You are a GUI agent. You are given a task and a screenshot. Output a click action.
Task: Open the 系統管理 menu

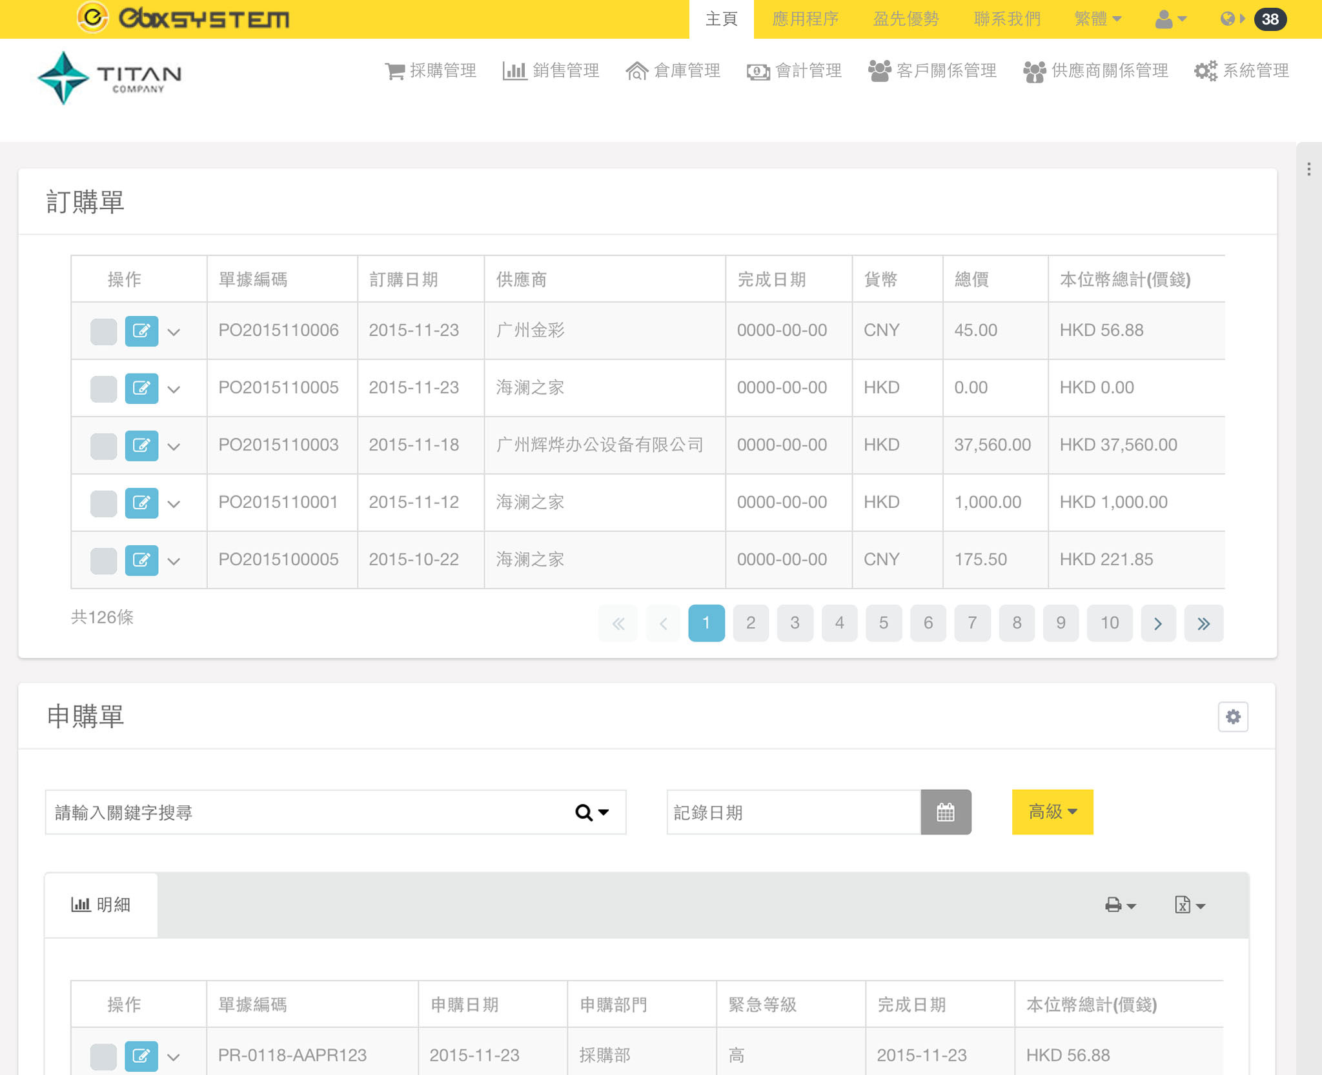click(x=1241, y=71)
